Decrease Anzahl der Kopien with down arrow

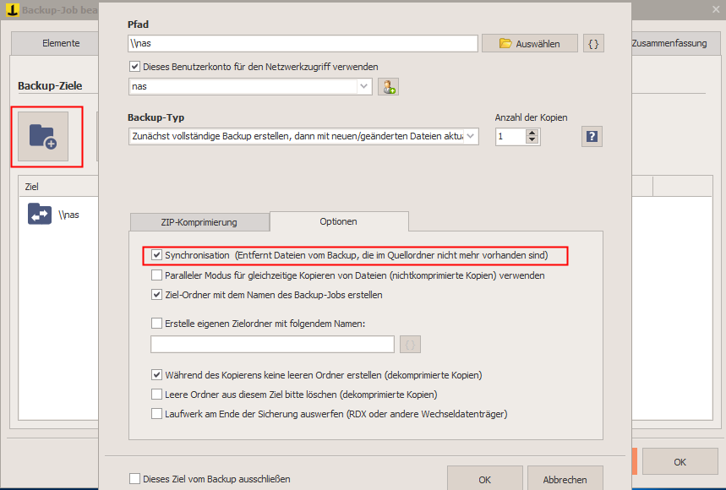pos(532,139)
